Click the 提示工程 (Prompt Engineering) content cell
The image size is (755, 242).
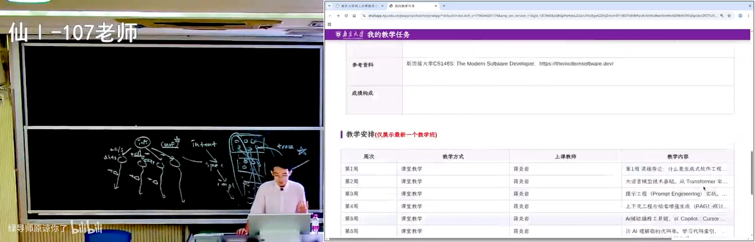coord(678,194)
